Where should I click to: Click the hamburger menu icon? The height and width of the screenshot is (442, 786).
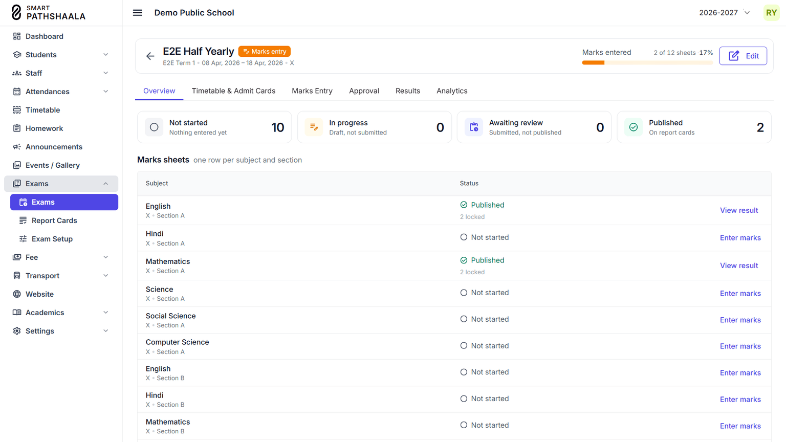(x=138, y=13)
